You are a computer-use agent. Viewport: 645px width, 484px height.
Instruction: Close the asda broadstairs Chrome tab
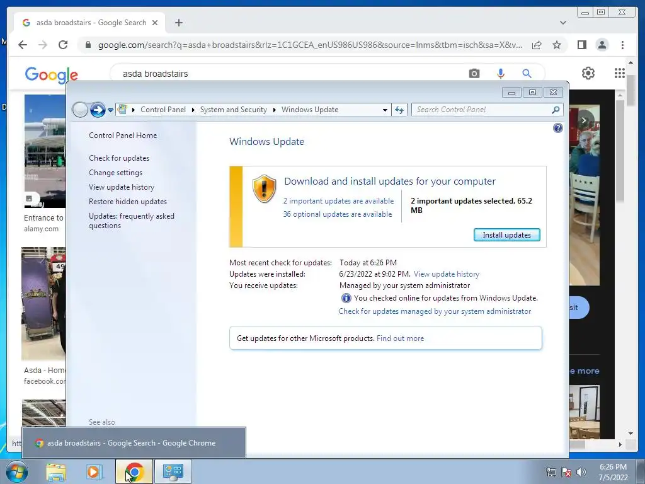[x=155, y=23]
